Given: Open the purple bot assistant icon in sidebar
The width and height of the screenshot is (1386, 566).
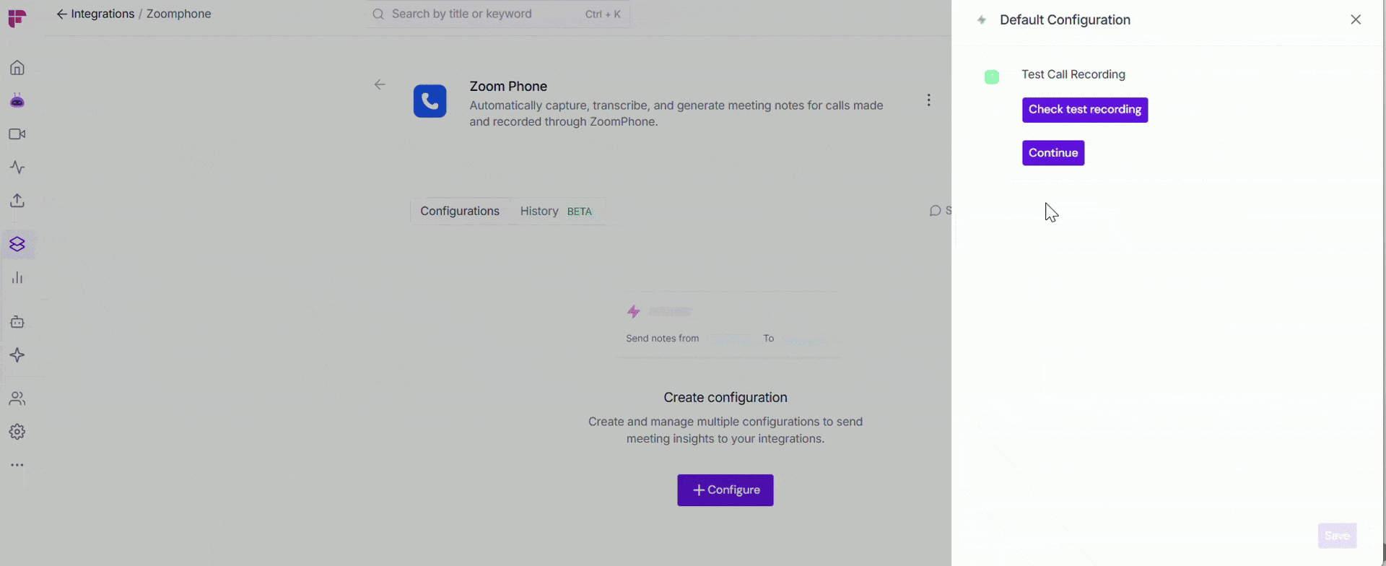Looking at the screenshot, I should [x=17, y=101].
